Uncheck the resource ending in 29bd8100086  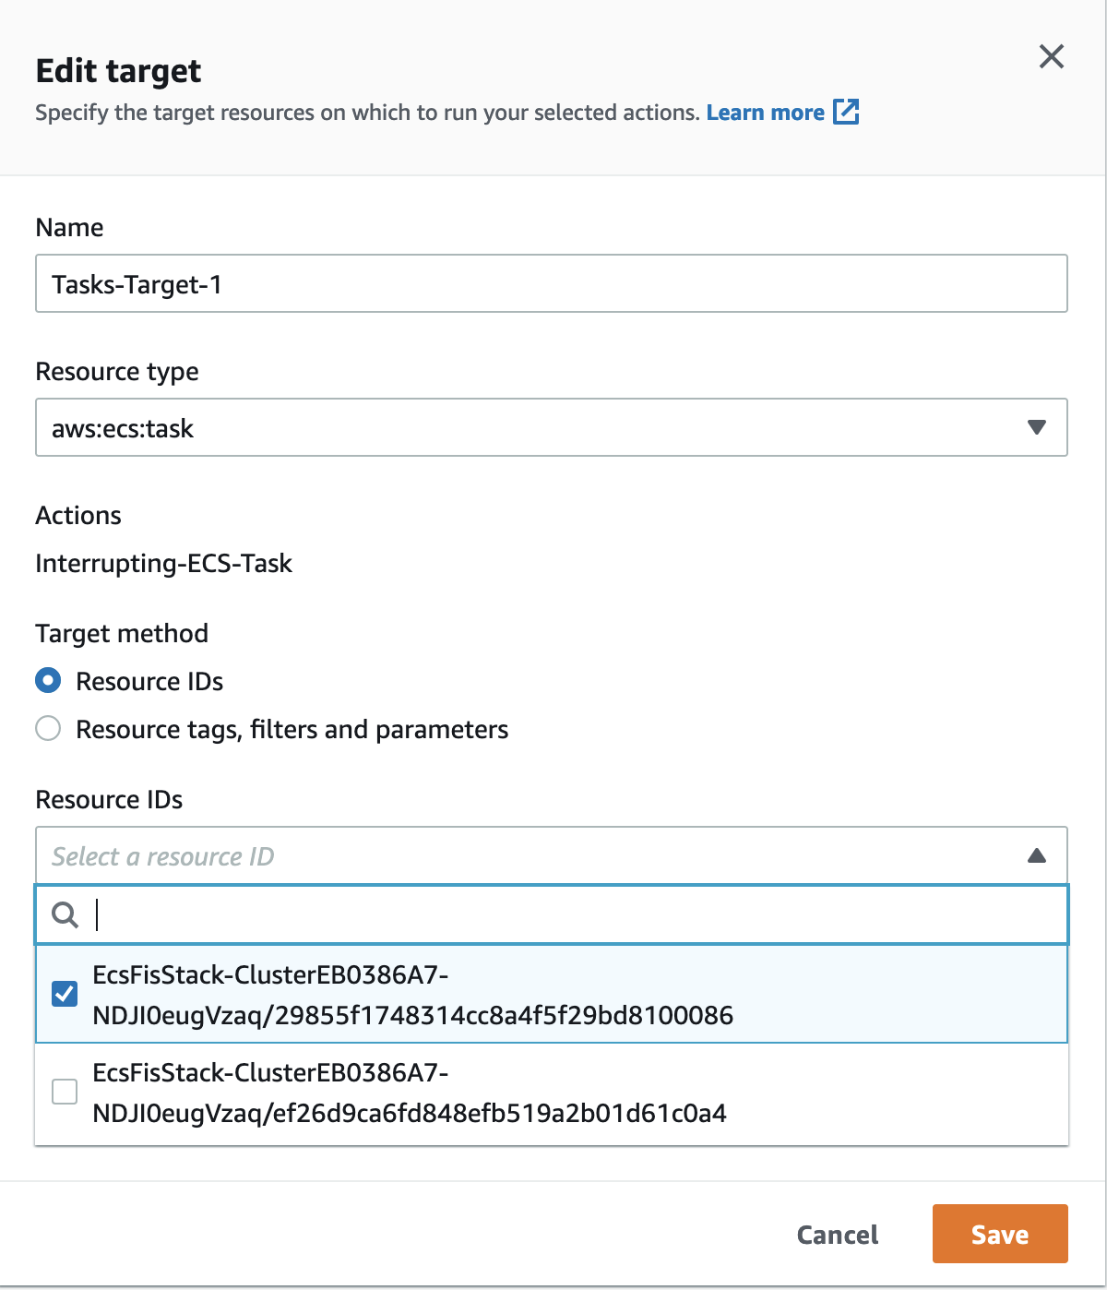click(65, 994)
